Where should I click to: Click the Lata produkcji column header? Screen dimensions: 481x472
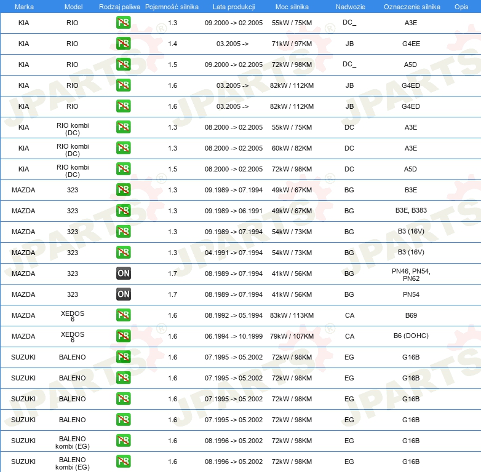234,7
